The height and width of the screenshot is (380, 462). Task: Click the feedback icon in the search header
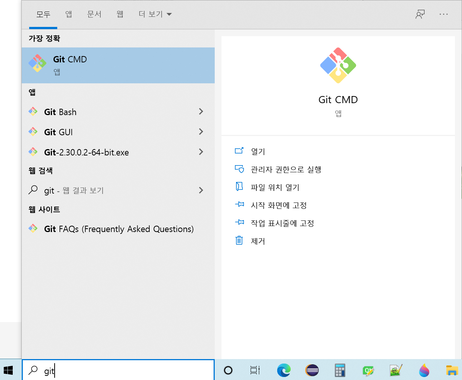[420, 14]
